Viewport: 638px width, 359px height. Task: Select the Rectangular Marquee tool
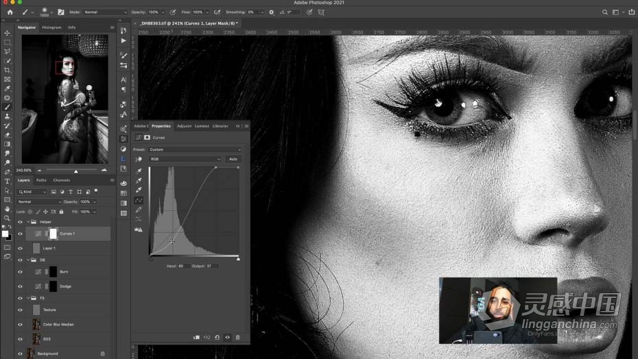[x=7, y=43]
